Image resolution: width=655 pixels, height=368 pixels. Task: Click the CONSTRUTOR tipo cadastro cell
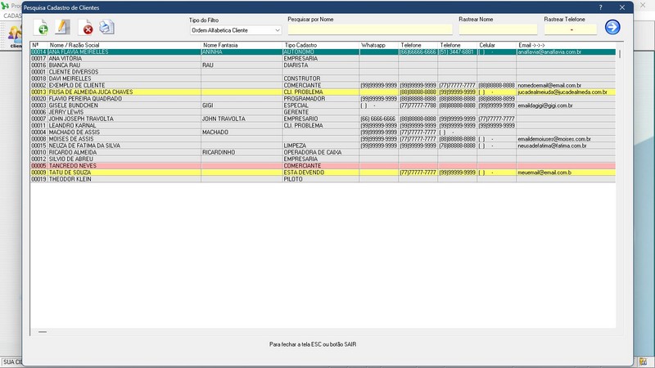(x=321, y=79)
